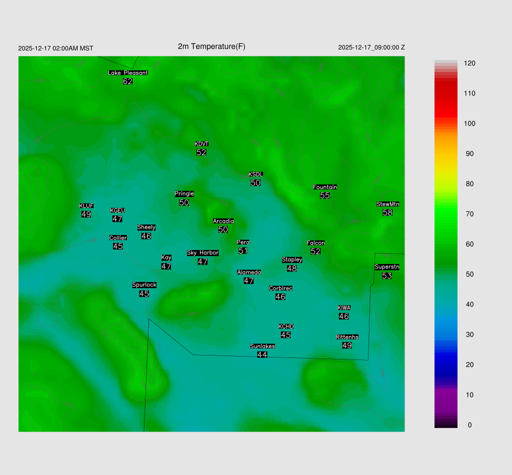Click the 2m Temperature(F) chart title

coord(211,46)
